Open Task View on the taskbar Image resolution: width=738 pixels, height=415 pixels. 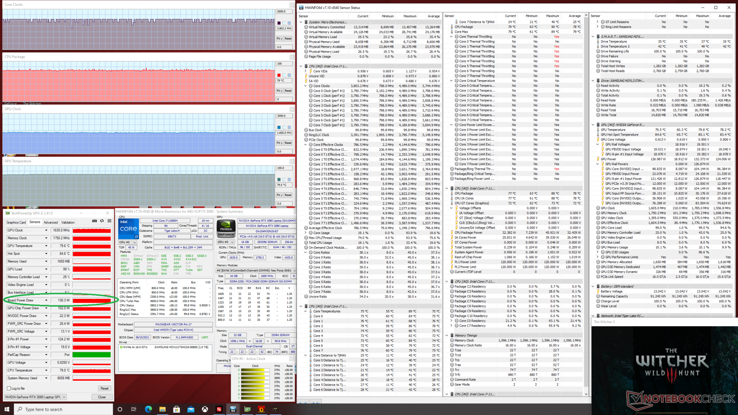[134, 409]
